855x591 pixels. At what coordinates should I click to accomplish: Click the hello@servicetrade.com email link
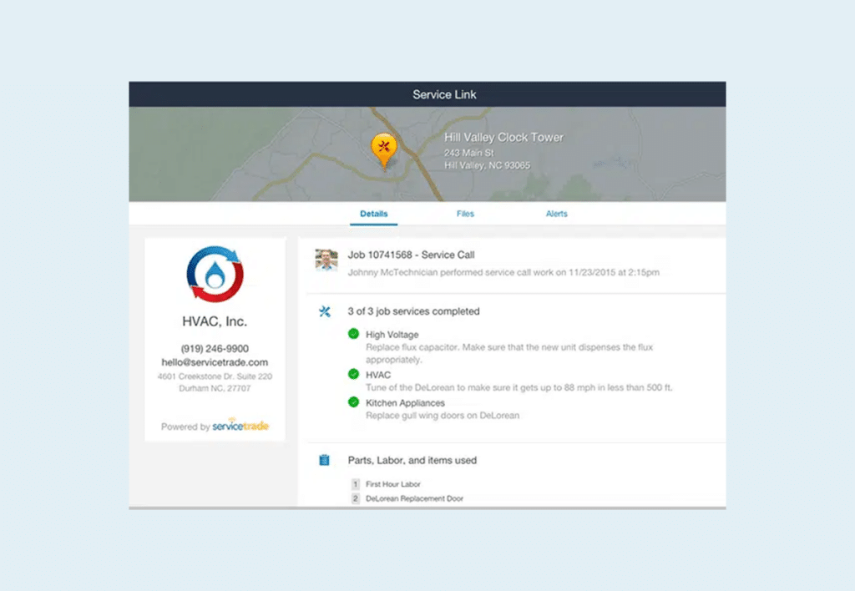pyautogui.click(x=215, y=362)
